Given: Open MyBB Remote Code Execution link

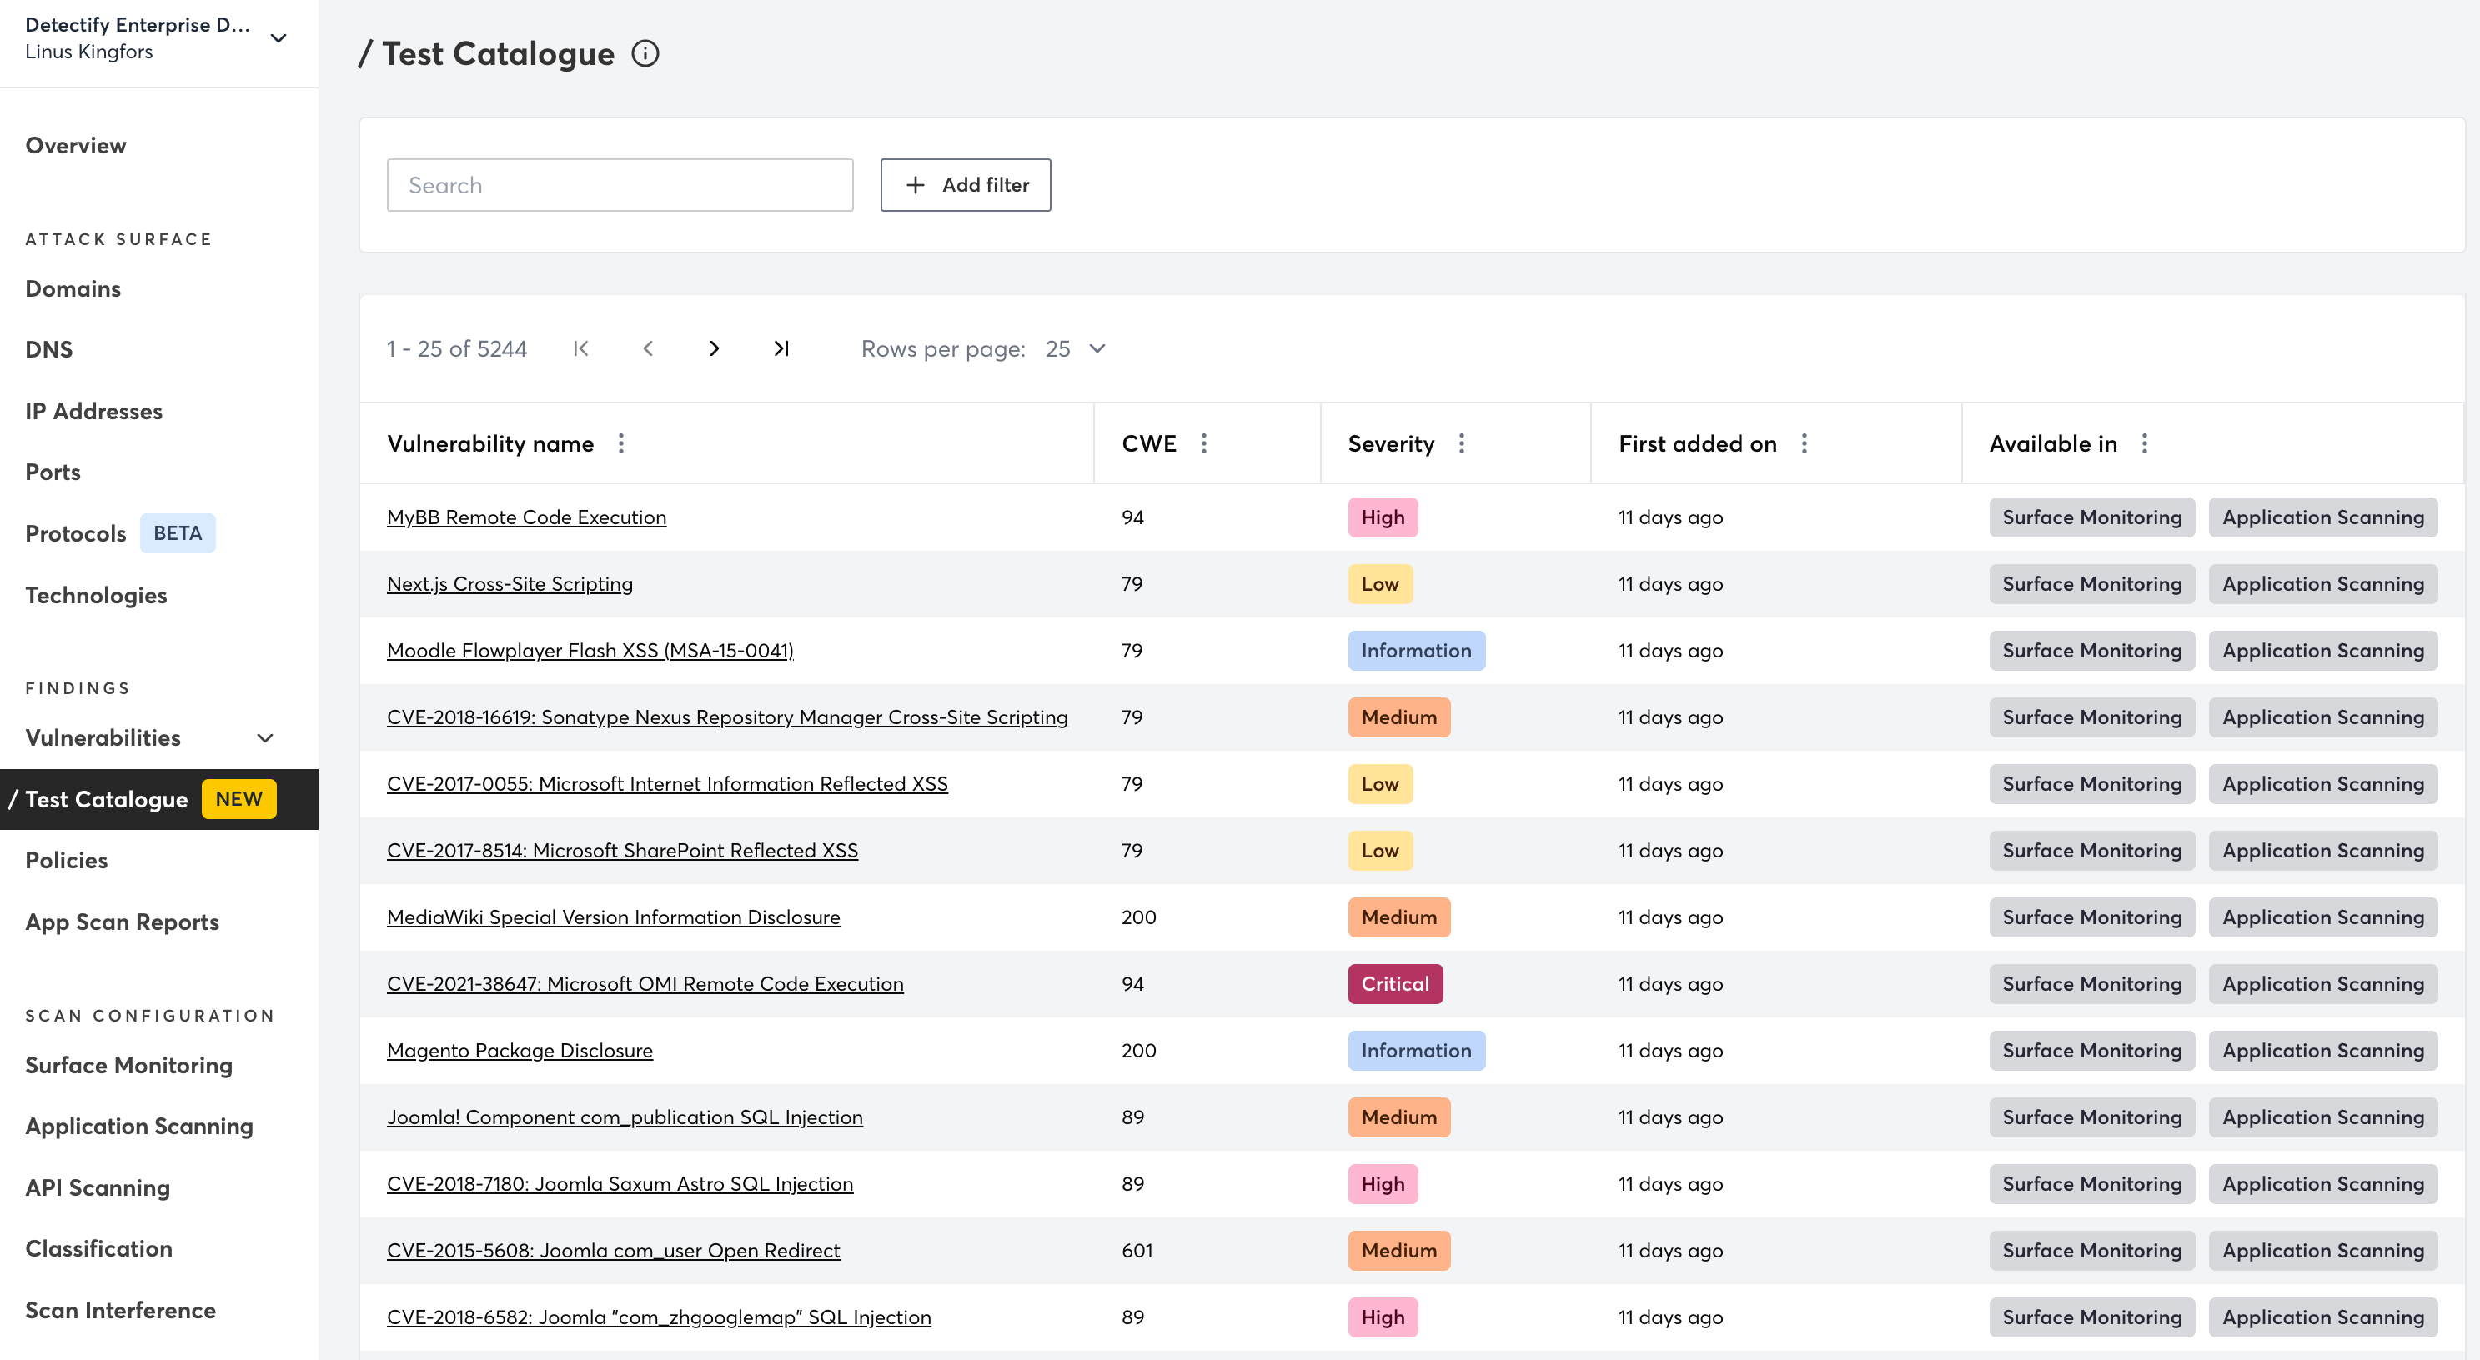Looking at the screenshot, I should (x=525, y=517).
